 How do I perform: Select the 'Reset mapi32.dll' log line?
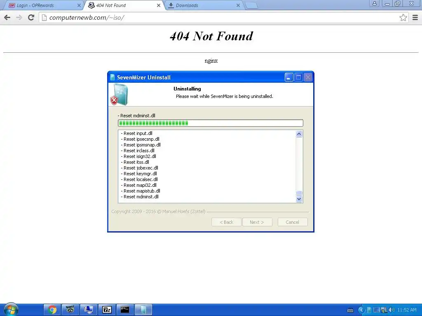[x=138, y=185]
